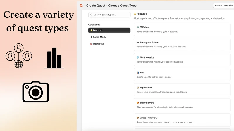Screen dimensions: 234x131
Task: Click the bar chart icon for Poll
Action: pyautogui.click(x=138, y=72)
